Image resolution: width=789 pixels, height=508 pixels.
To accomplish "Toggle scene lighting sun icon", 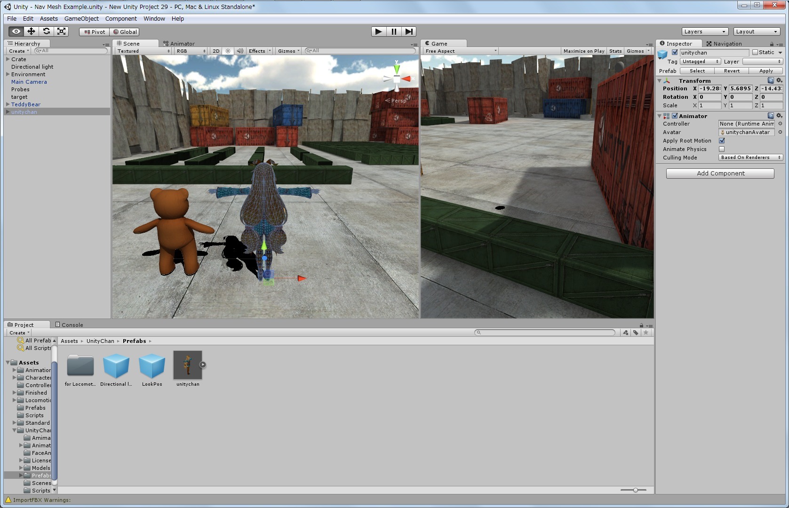I will pos(228,51).
